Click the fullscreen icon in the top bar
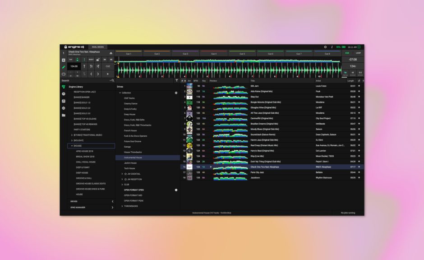Image resolution: width=424 pixels, height=260 pixels. pyautogui.click(x=359, y=46)
